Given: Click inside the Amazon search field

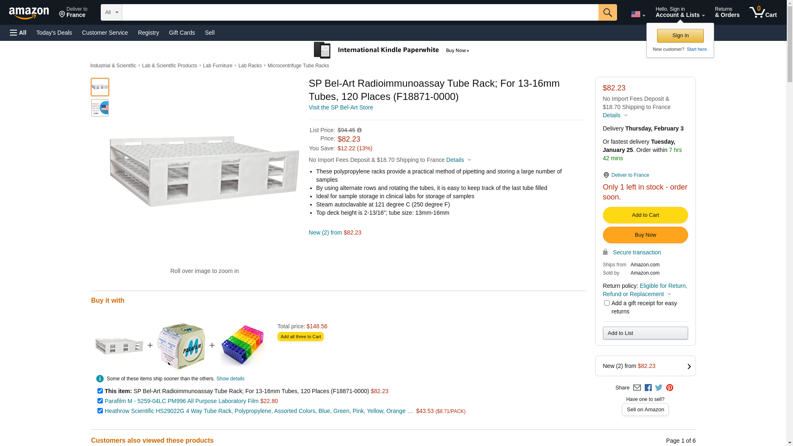Looking at the screenshot, I should 359,12.
